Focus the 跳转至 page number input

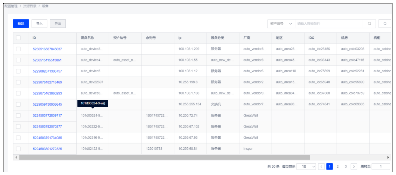point(381,166)
